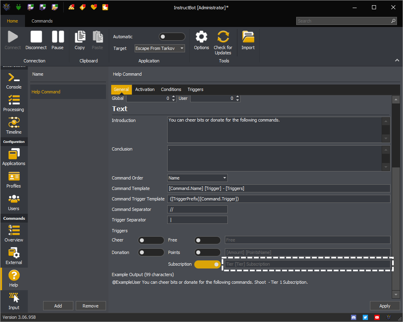Open Twitter link in status bar
Image resolution: width=403 pixels, height=322 pixels.
click(365, 318)
